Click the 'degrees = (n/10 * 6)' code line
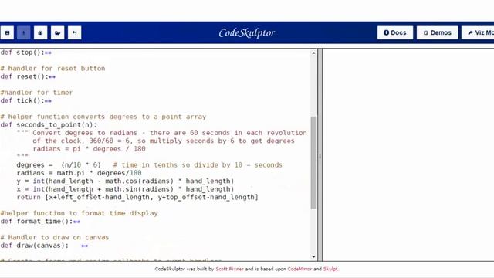The width and height of the screenshot is (494, 278). tap(59, 164)
